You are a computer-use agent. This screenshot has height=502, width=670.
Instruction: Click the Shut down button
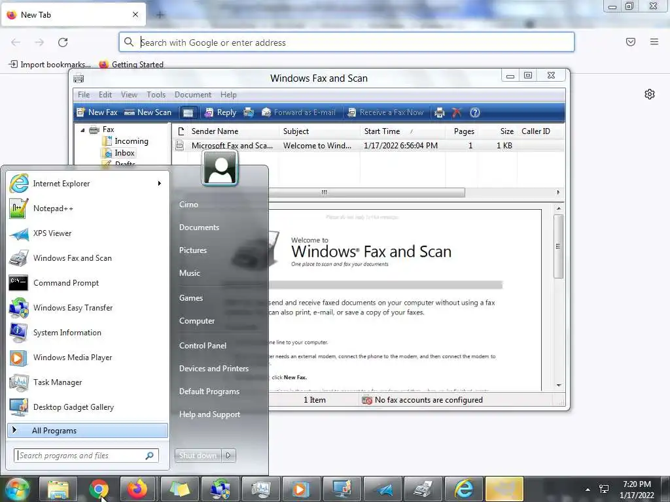click(x=198, y=456)
